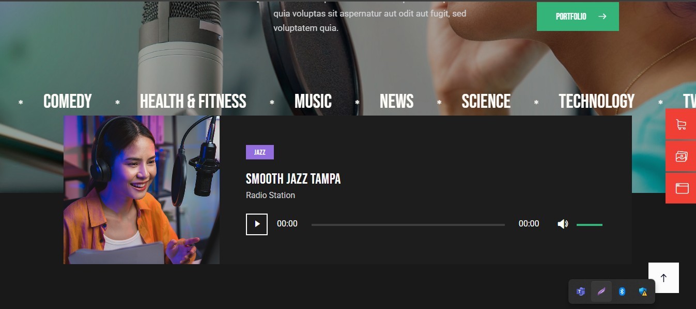The width and height of the screenshot is (696, 309).
Task: Play the Smooth Jazz Tampa station
Action: click(257, 224)
